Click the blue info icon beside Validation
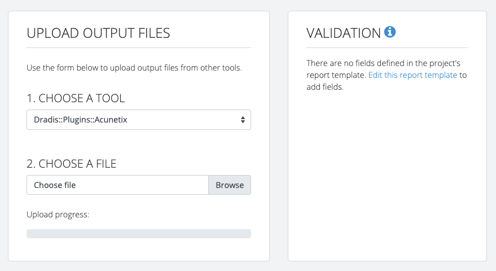This screenshot has height=271, width=496. click(390, 32)
